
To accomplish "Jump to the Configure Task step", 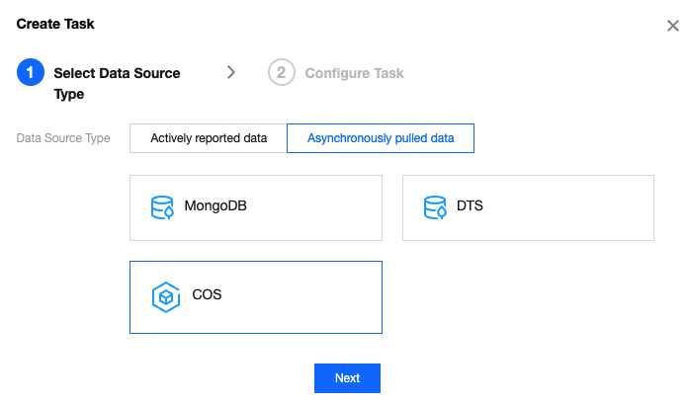I will (x=354, y=73).
